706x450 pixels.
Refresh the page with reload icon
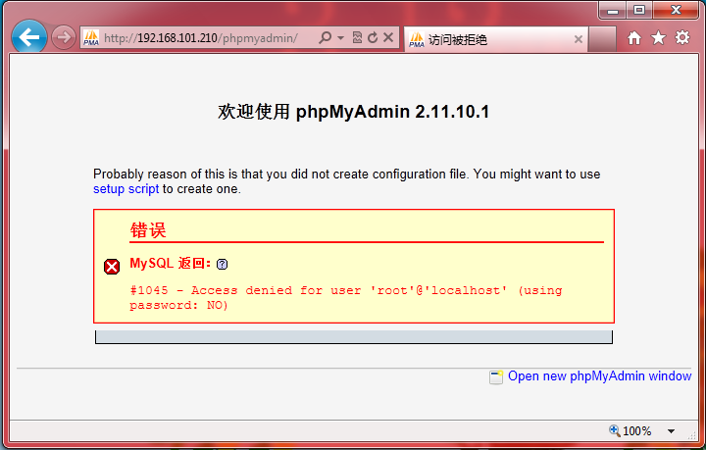tap(373, 38)
